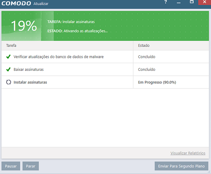Open the Visualizar Relatórios link
Viewport: 211px width, 174px height.
click(188, 153)
